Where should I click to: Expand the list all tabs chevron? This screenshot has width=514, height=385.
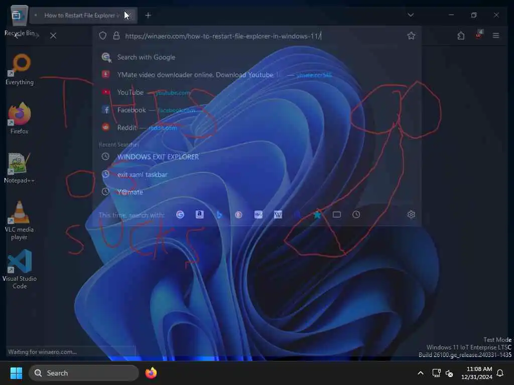[411, 15]
